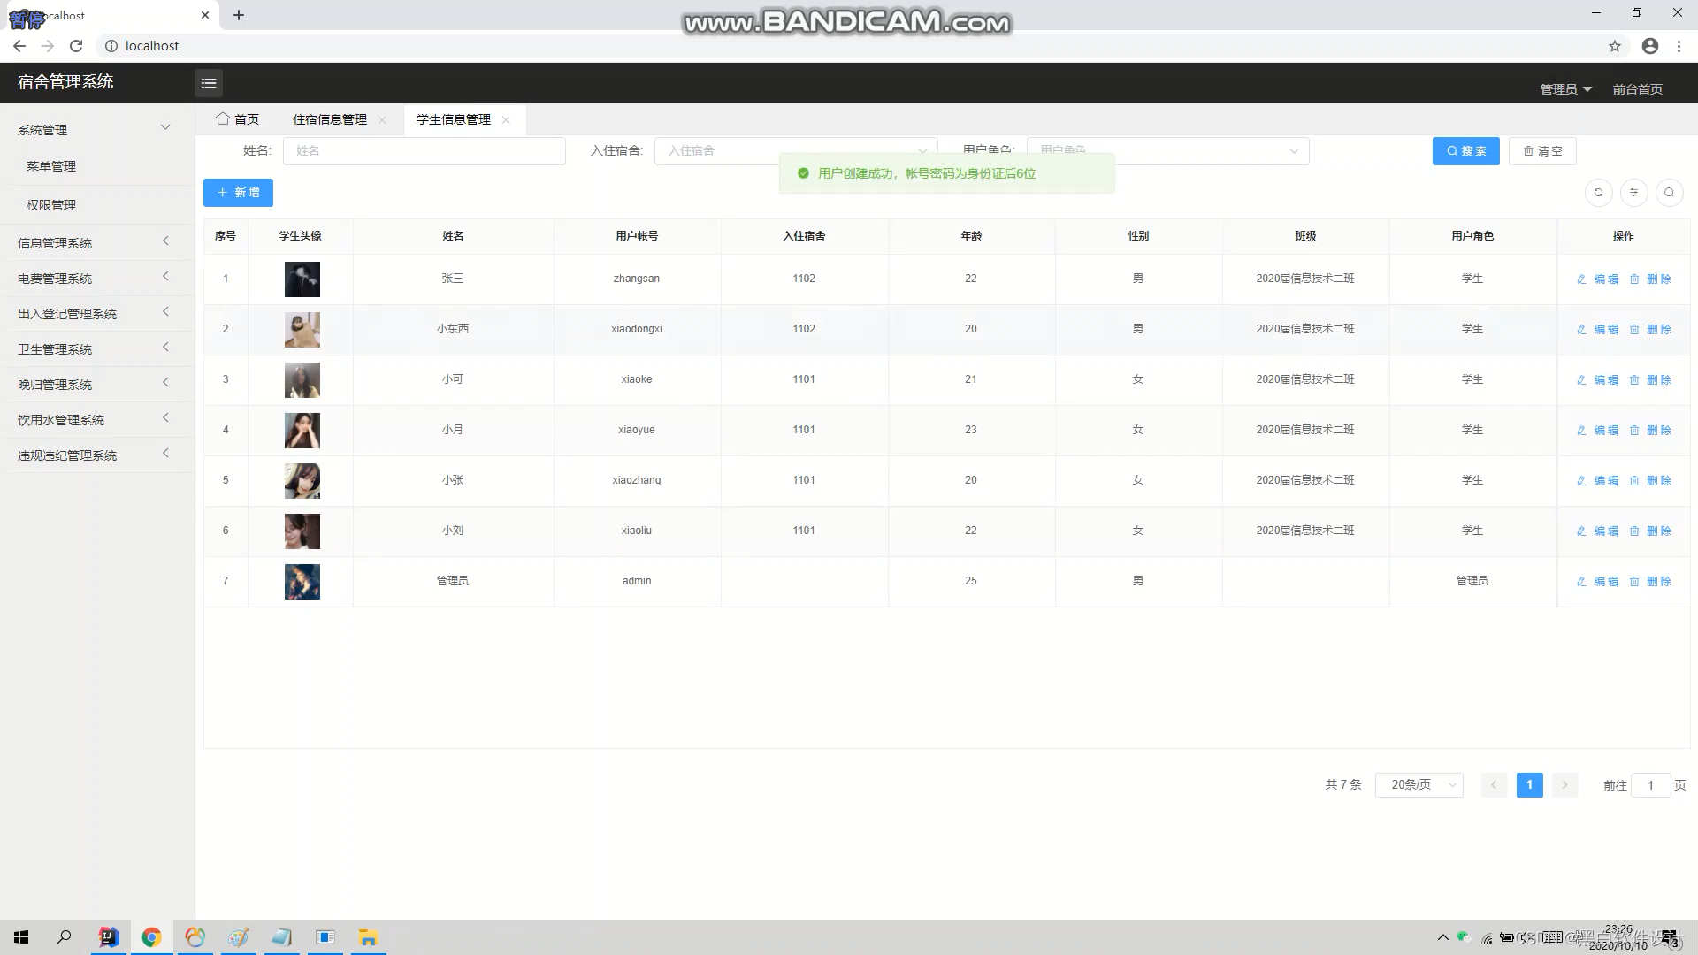
Task: Click the 新增 add button
Action: coord(238,193)
